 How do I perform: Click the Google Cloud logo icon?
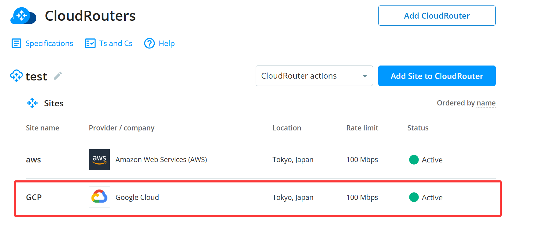tap(99, 197)
